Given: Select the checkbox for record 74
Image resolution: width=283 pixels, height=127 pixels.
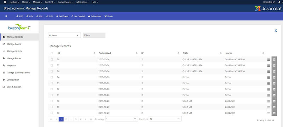Looking at the screenshot, I should (x=52, y=77).
